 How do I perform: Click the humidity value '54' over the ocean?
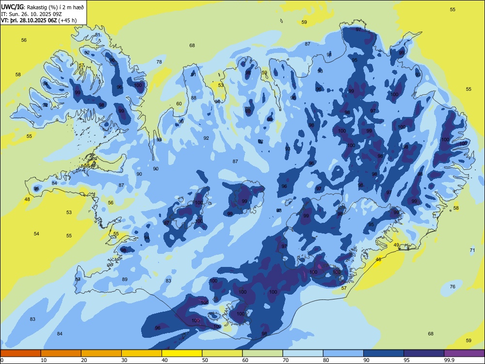tap(36, 234)
